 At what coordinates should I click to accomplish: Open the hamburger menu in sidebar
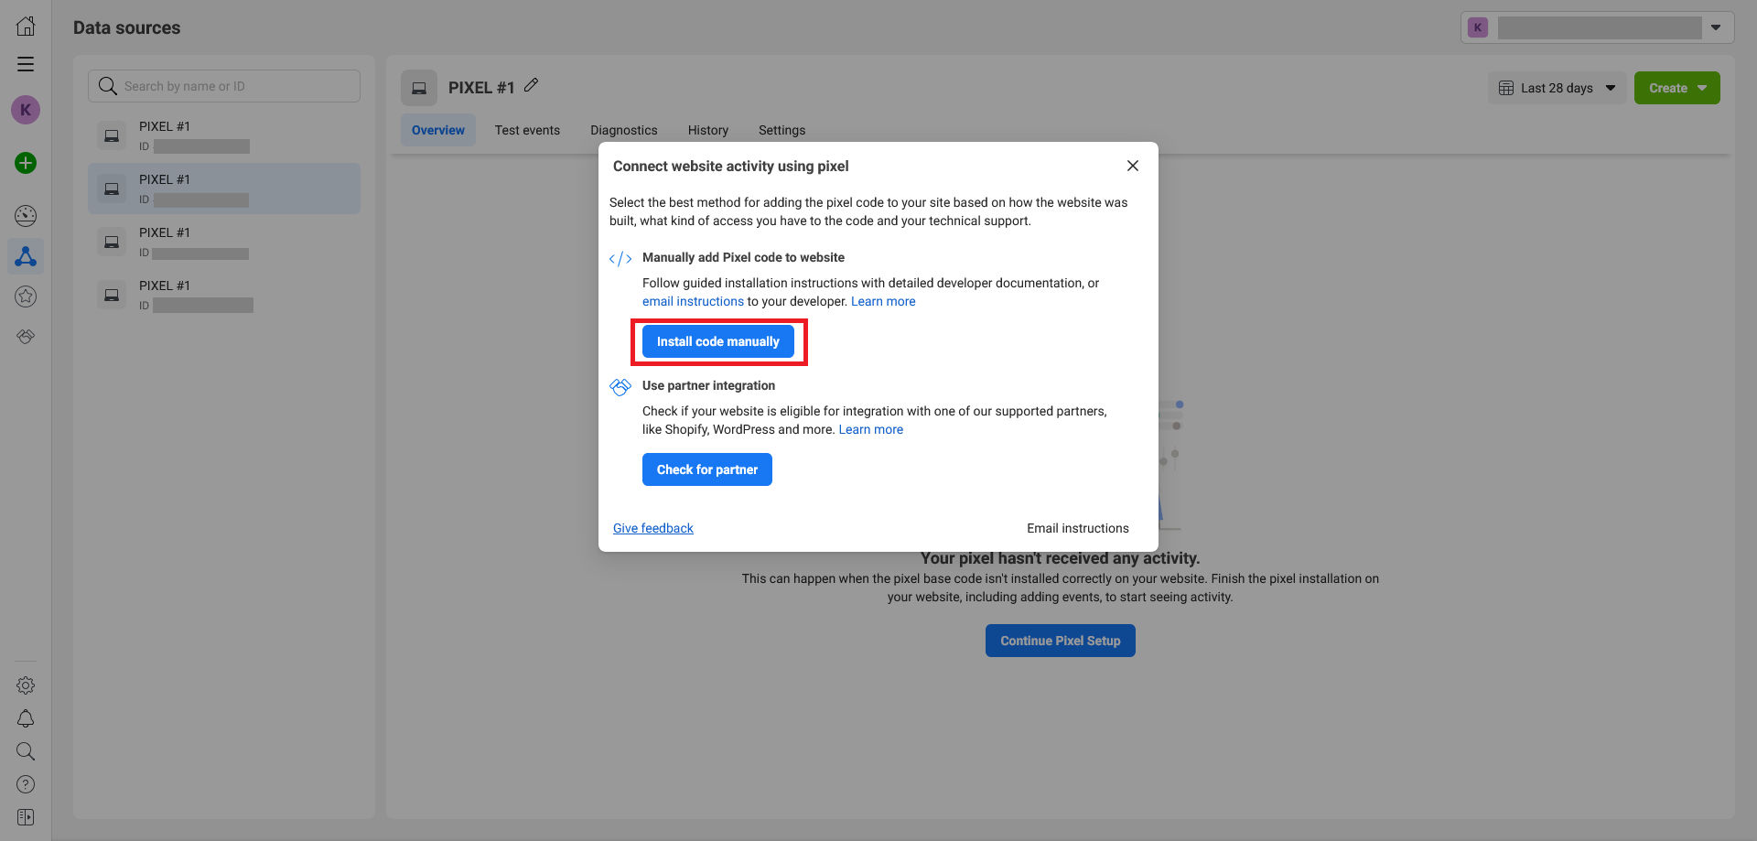tap(26, 64)
